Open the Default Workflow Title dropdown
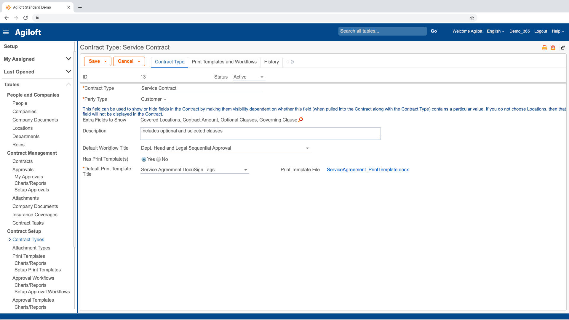569x320 pixels. (307, 148)
